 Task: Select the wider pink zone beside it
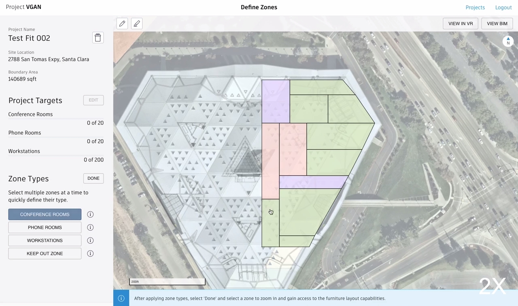click(x=293, y=149)
